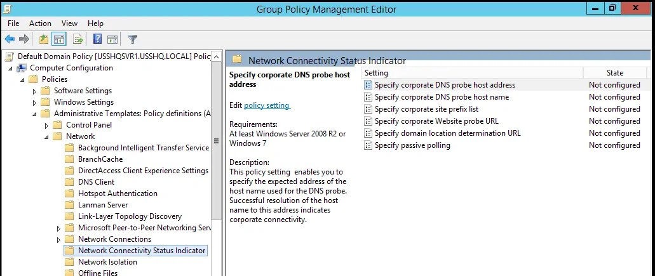Select the DNS Client folder
The image size is (655, 276).
point(96,182)
